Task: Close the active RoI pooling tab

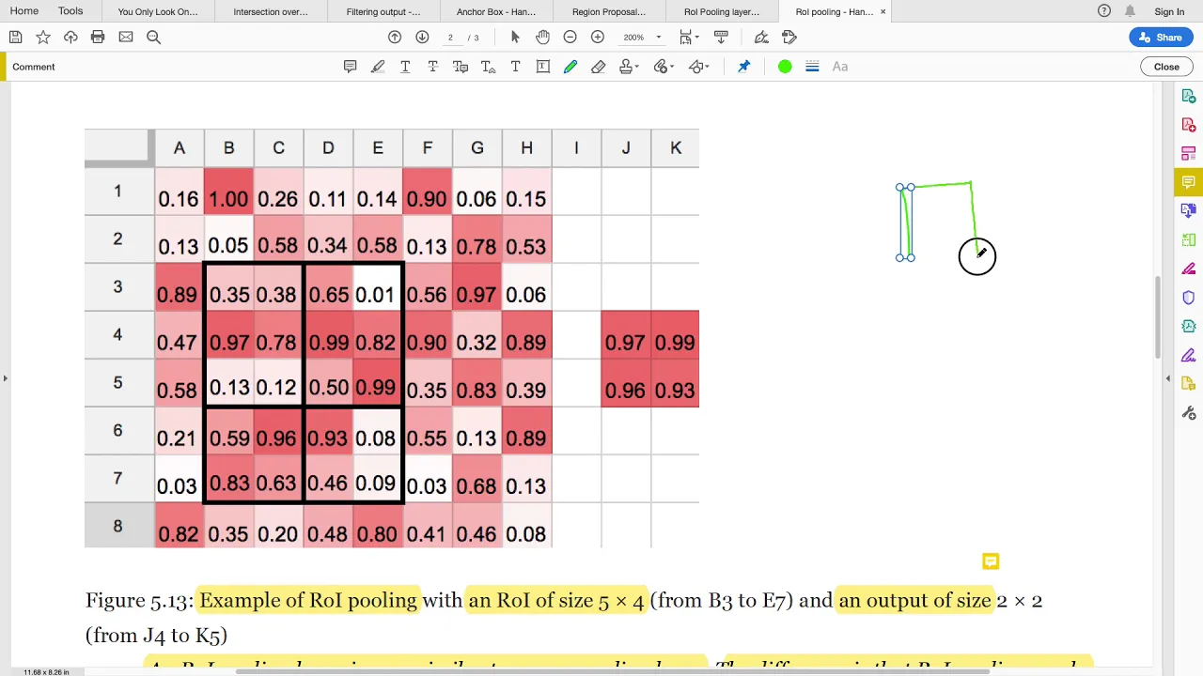Action: (x=883, y=11)
